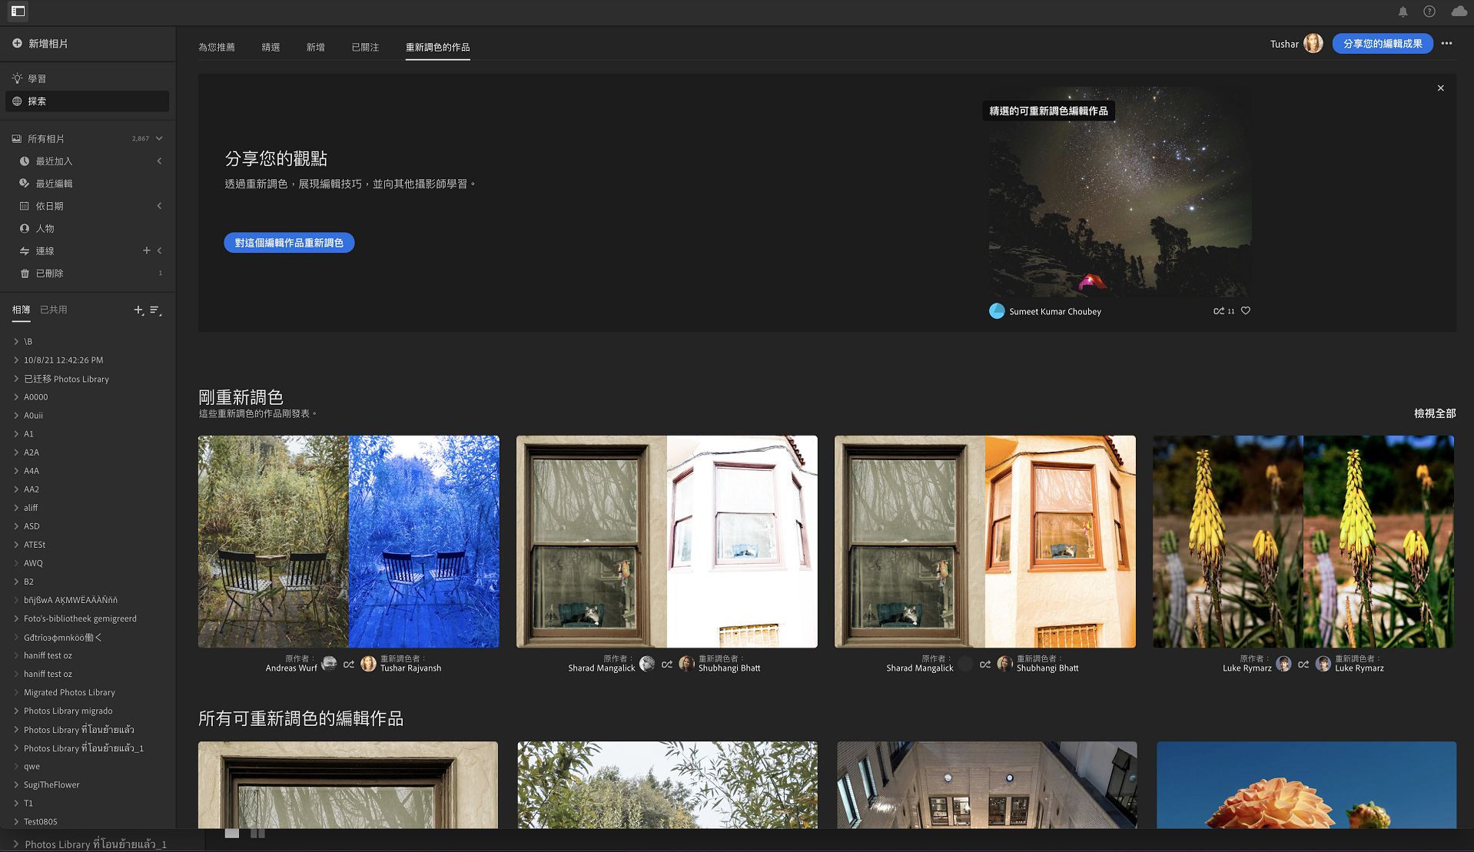Screen dimensions: 1474x852
Task: Open the notifications bell
Action: [x=1403, y=12]
